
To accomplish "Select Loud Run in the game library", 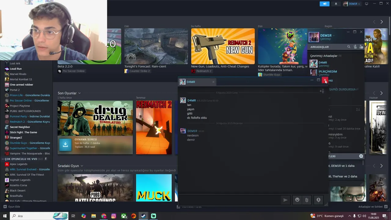I will 16,69.
